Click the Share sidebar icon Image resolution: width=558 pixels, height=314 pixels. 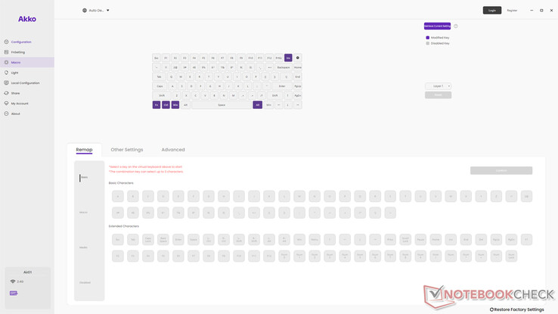[6, 93]
